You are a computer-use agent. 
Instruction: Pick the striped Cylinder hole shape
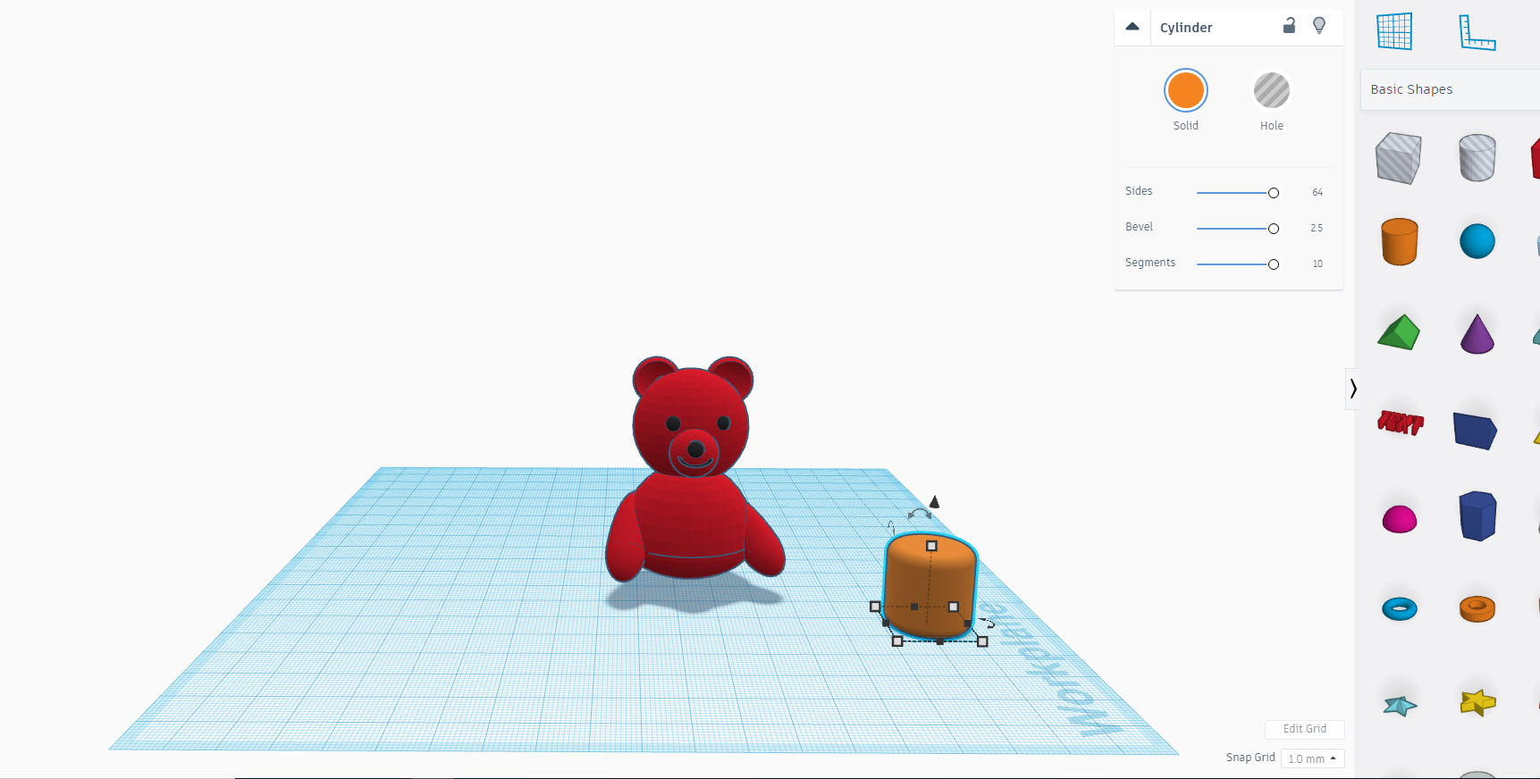1477,157
